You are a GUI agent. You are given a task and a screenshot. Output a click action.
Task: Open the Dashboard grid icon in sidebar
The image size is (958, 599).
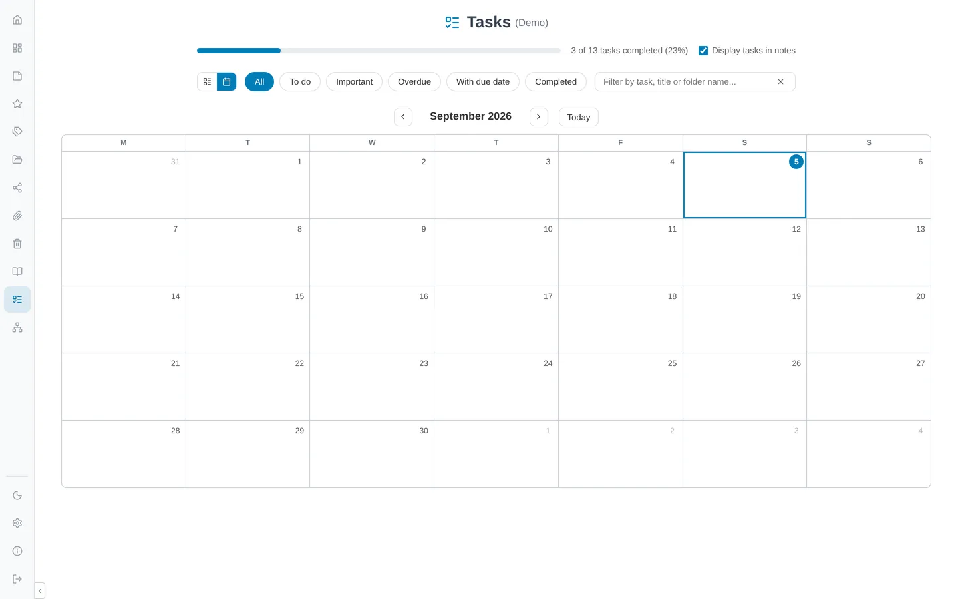pyautogui.click(x=17, y=48)
